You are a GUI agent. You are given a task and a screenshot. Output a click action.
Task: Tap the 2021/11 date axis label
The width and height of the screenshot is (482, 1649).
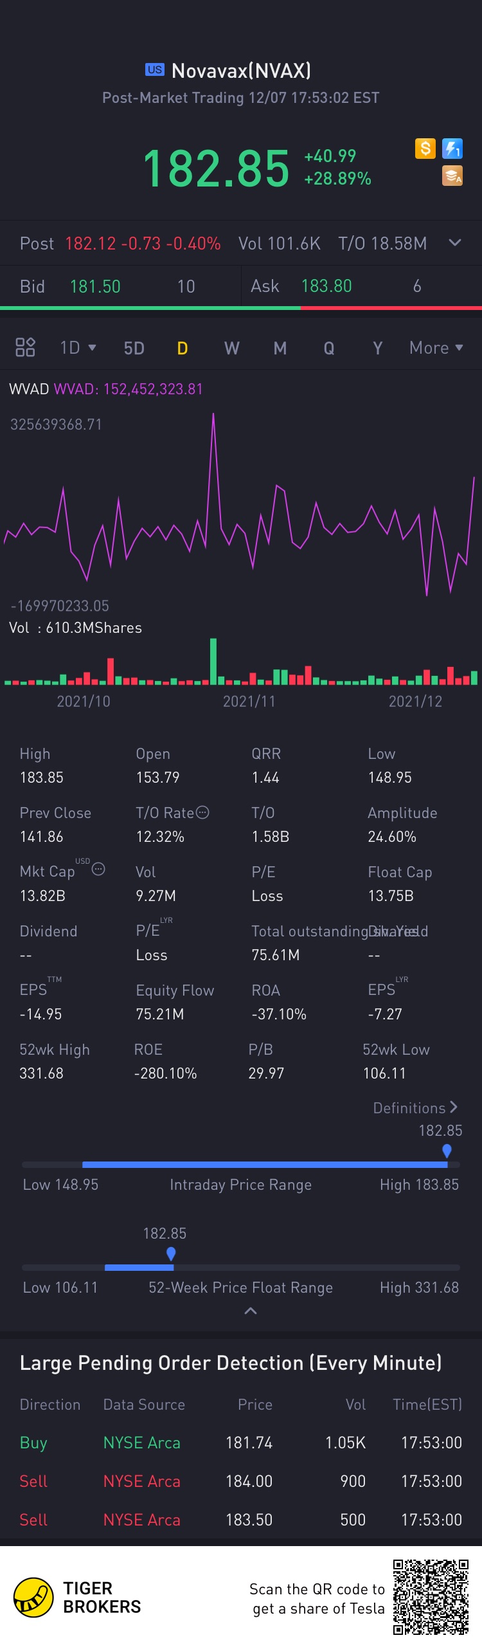tap(249, 701)
